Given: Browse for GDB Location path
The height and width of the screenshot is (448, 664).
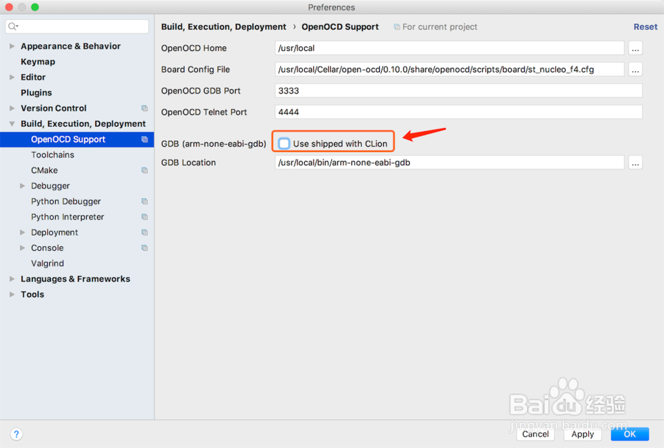Looking at the screenshot, I should [x=635, y=163].
